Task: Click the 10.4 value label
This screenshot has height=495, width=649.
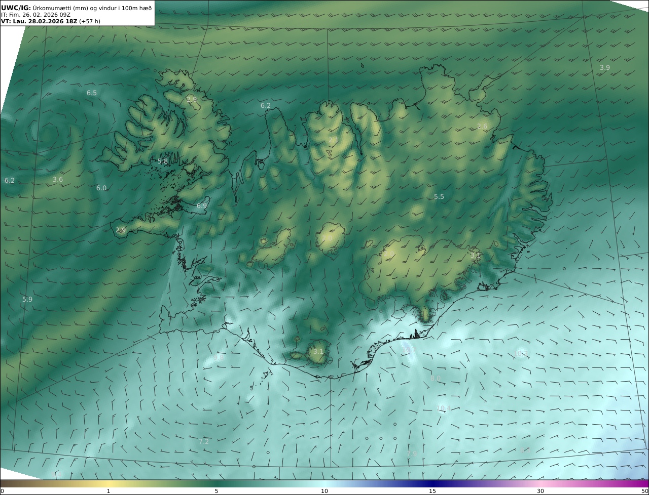Action: coord(444,408)
